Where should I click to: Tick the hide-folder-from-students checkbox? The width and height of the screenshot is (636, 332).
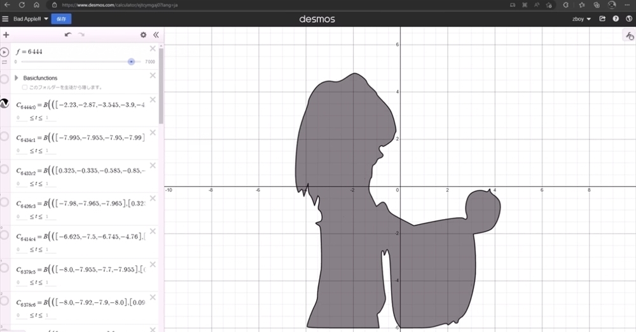click(x=25, y=87)
